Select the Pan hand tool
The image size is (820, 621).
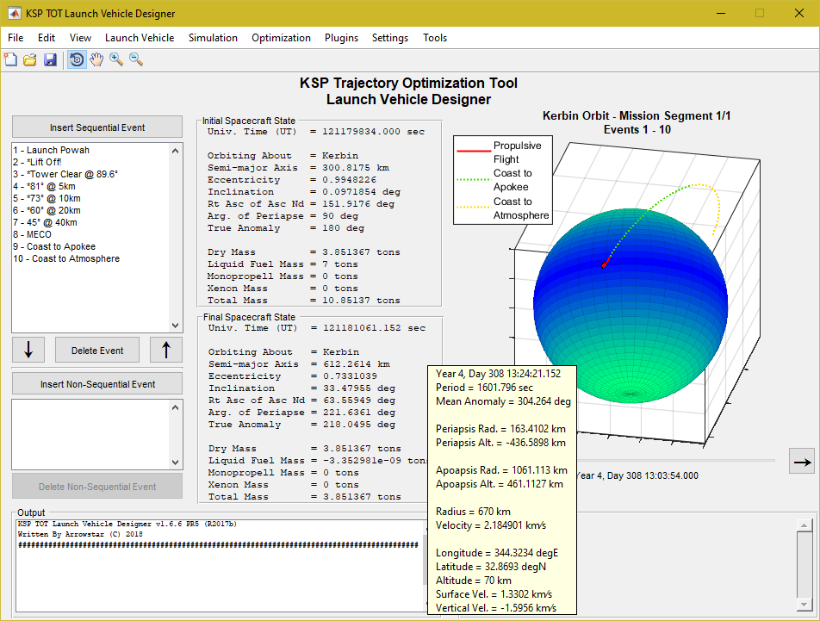[96, 59]
